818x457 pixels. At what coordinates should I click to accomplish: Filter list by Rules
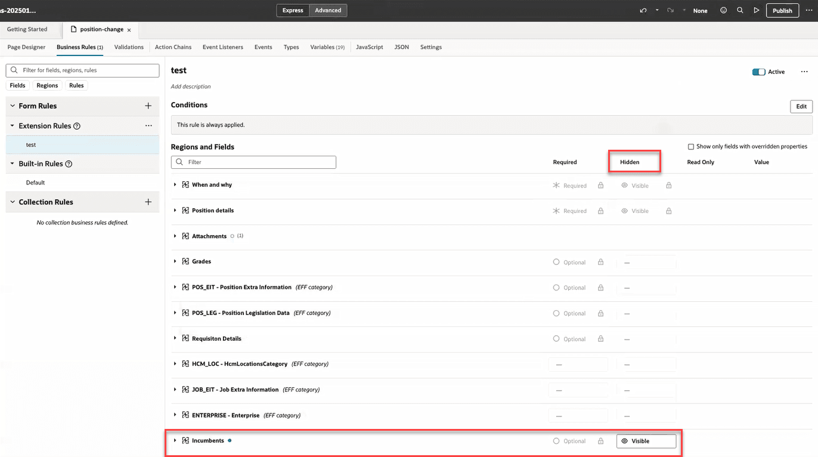tap(76, 85)
